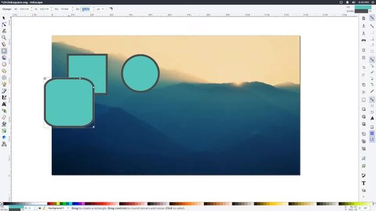376x211 pixels.
Task: Click the Open document icon in commands bar
Action: click(x=364, y=26)
